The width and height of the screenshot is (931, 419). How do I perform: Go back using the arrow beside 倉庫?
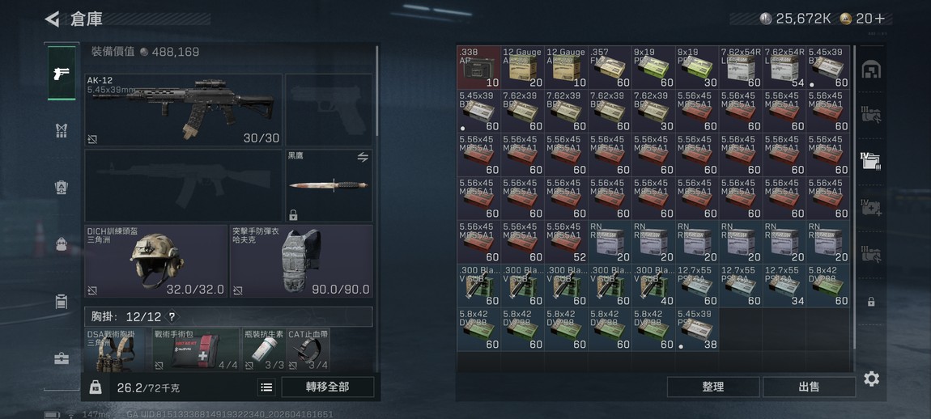[x=53, y=19]
